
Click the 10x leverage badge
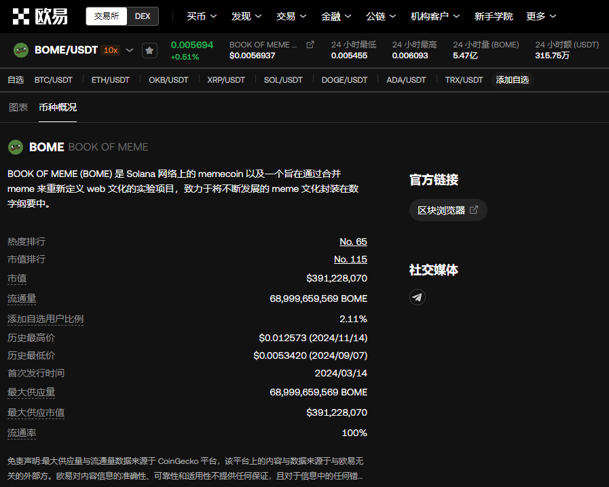tap(111, 50)
